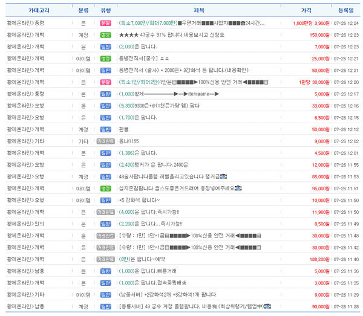Click the price 1,000만당 3,900원
Image resolution: width=363 pixels, height=316 pixels.
[x=311, y=24]
